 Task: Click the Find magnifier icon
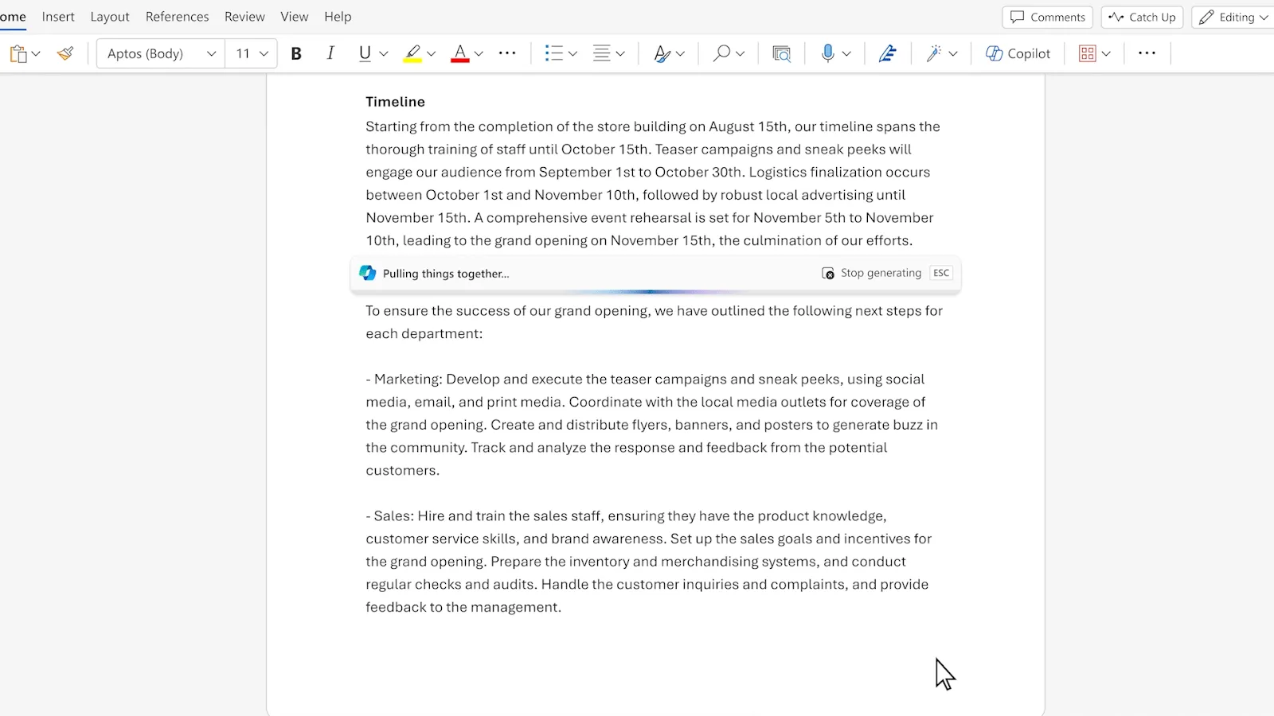pyautogui.click(x=721, y=53)
